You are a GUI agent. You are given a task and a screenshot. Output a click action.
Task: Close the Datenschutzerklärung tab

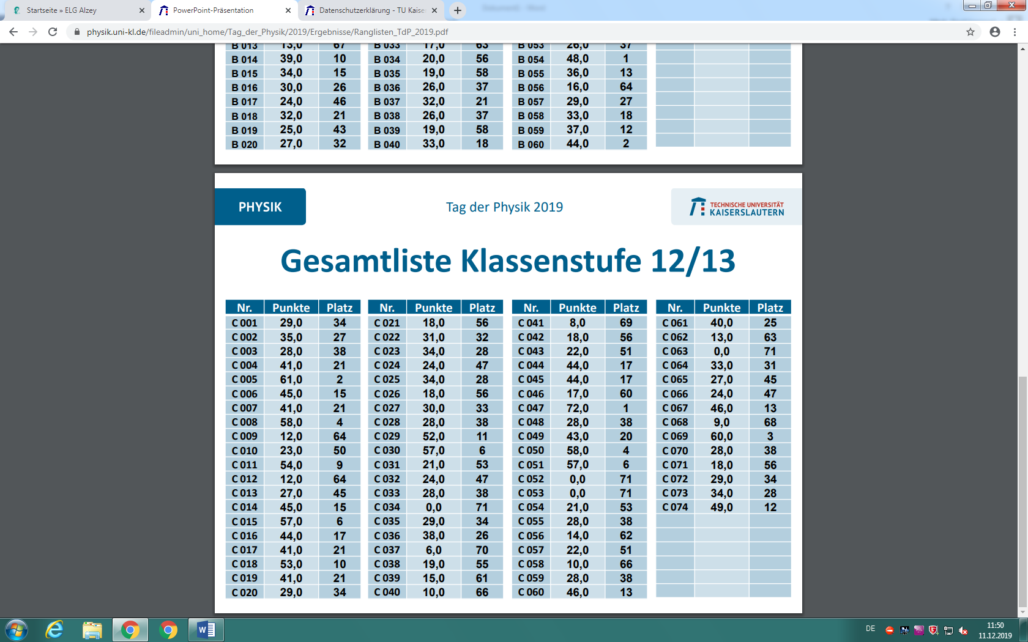coord(434,10)
